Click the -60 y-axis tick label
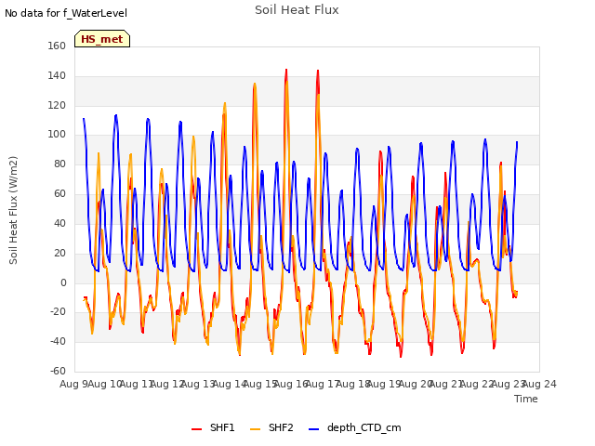Screen dimensions: 595x446 pos(58,371)
